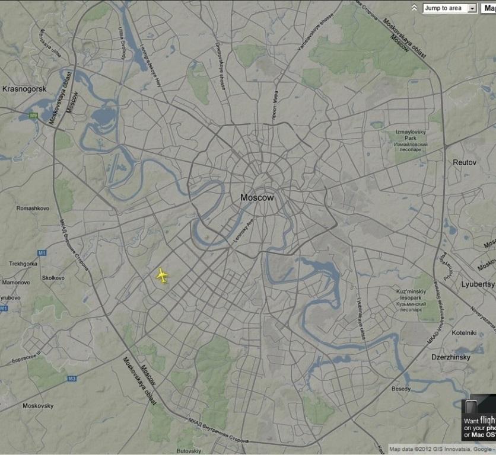Click the large Moscow city label
The width and height of the screenshot is (496, 455).
[257, 198]
